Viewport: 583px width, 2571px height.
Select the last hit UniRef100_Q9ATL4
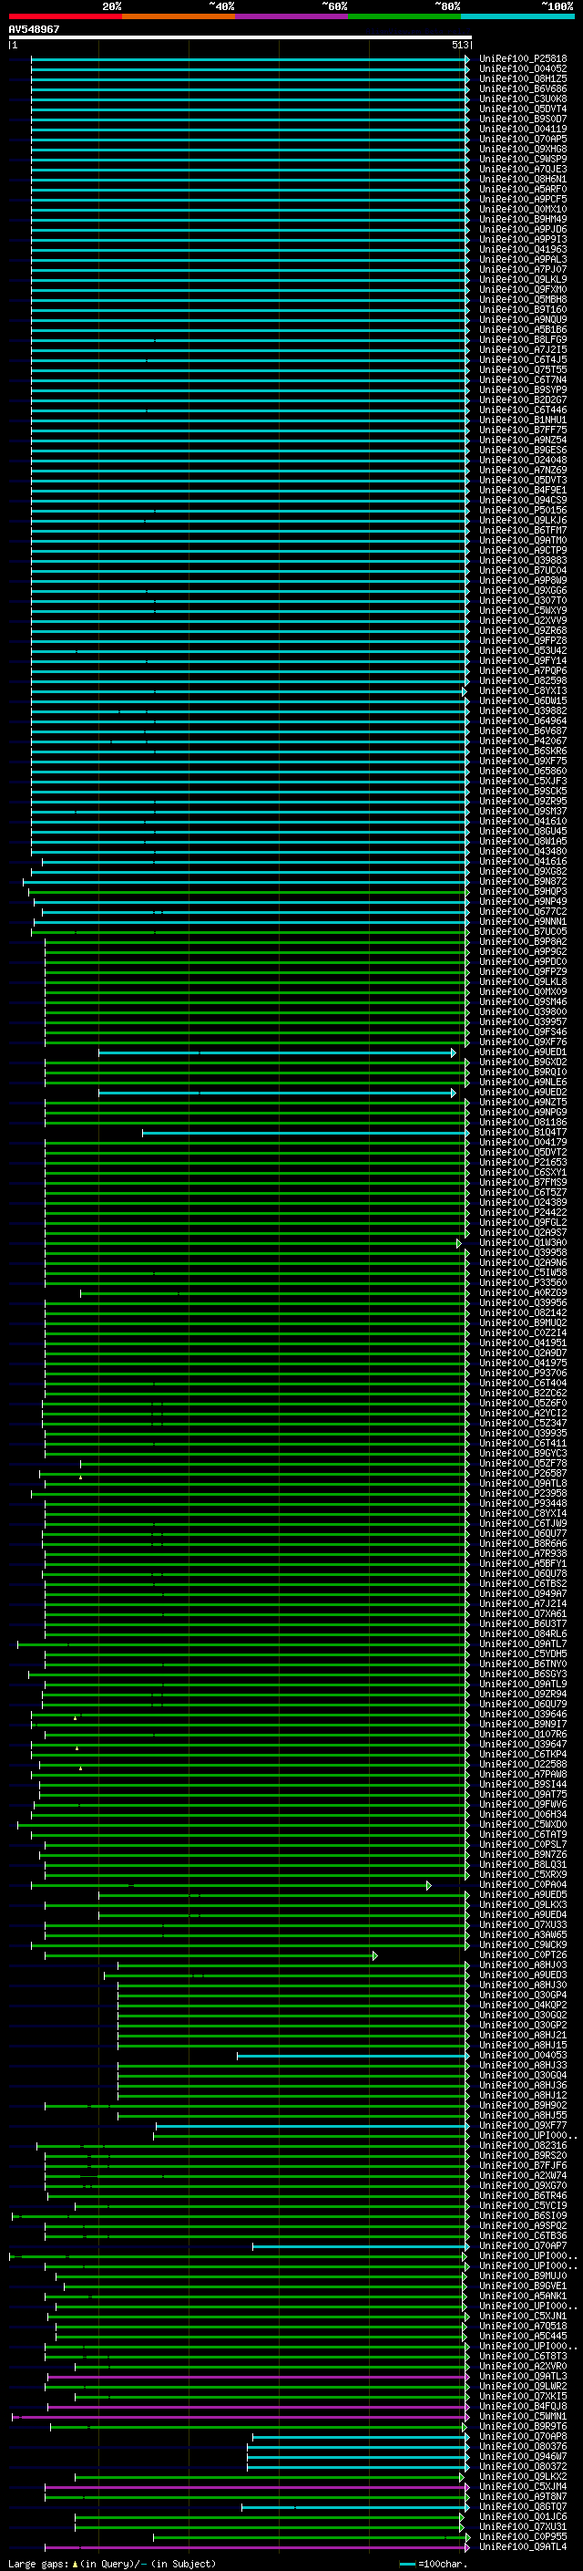coord(522,2546)
